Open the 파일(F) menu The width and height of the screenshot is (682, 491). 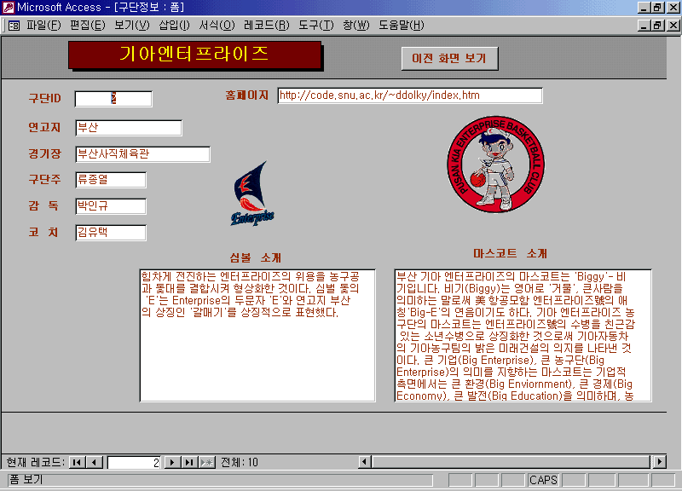44,26
